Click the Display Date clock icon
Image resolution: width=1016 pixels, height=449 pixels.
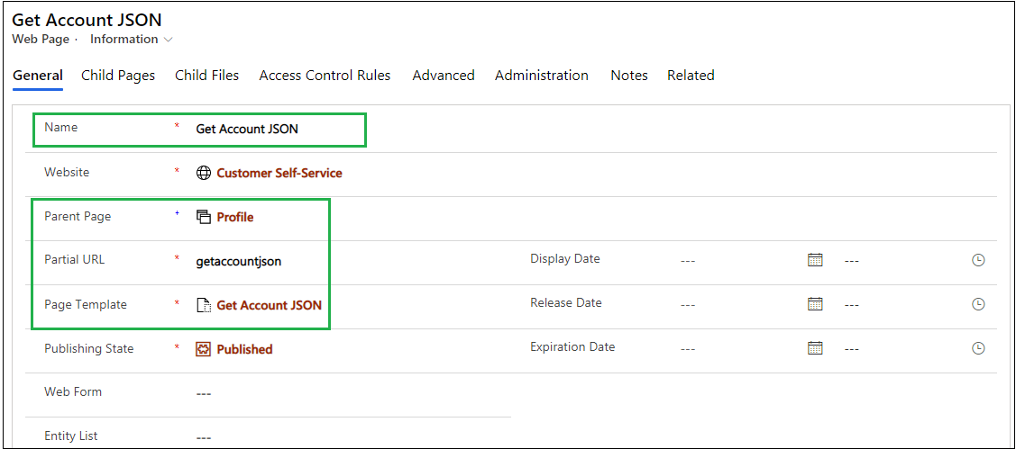(x=978, y=260)
